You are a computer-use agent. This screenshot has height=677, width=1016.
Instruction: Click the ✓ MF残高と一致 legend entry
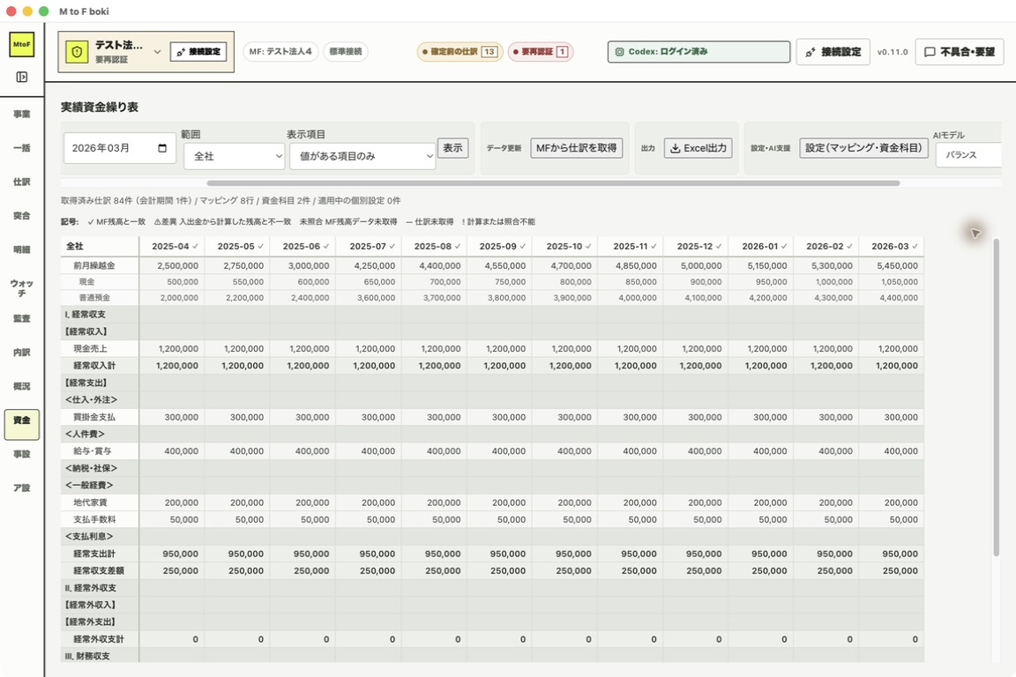coord(116,221)
